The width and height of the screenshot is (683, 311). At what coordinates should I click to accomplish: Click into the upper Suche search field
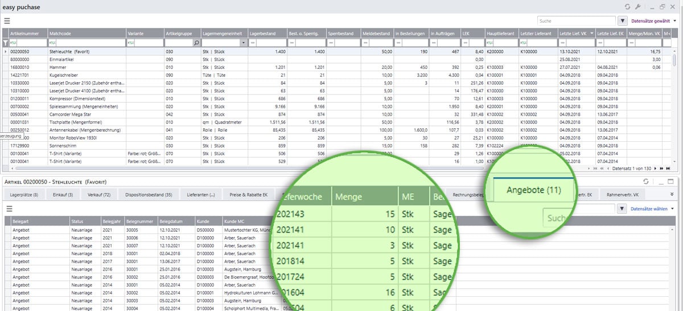[x=576, y=21]
